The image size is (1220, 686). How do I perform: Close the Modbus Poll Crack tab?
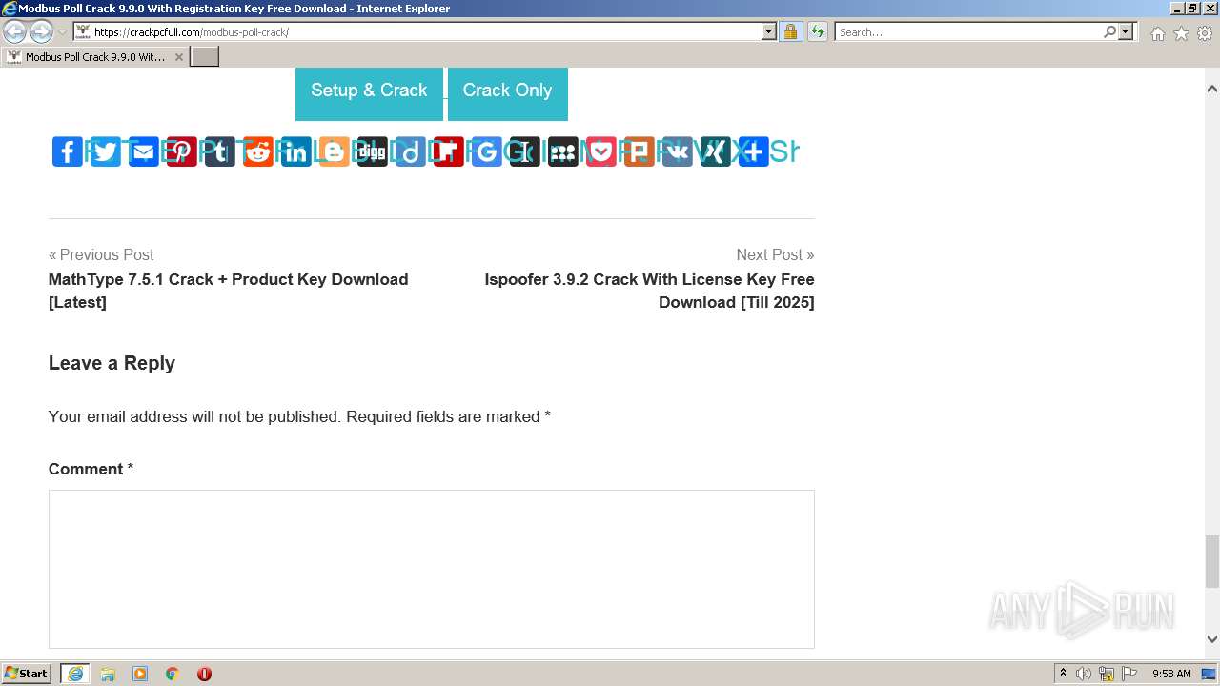pyautogui.click(x=178, y=57)
